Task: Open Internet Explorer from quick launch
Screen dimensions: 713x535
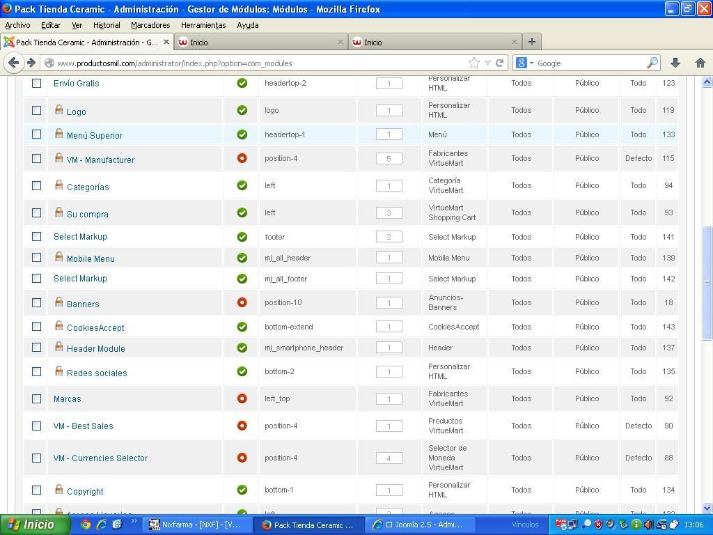Action: [102, 525]
